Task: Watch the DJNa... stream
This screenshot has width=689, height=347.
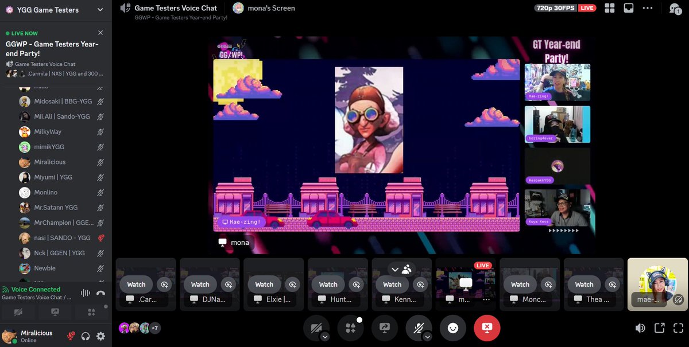Action: 200,284
